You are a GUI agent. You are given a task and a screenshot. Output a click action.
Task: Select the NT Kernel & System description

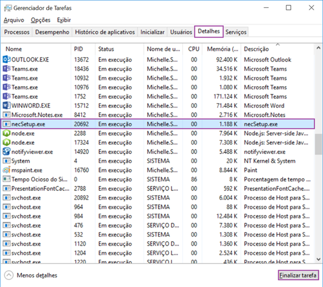[x=270, y=161]
